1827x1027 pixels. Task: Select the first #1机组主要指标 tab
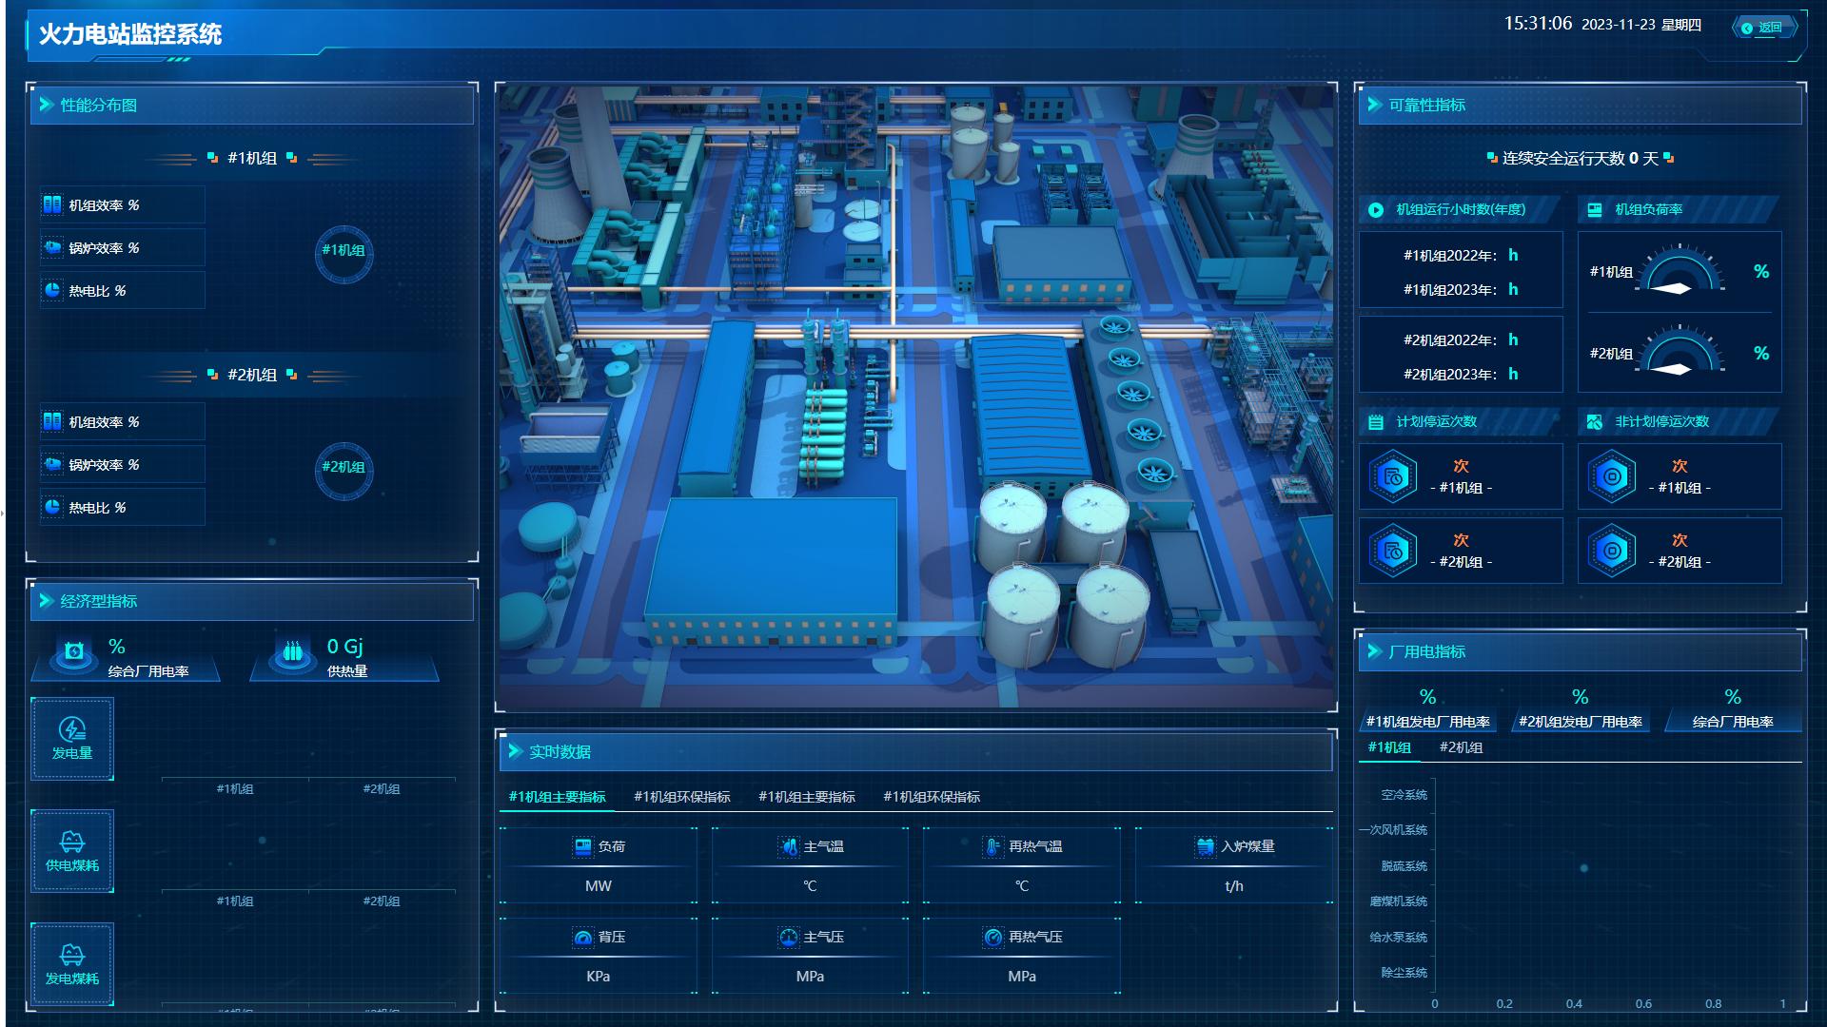tap(558, 797)
